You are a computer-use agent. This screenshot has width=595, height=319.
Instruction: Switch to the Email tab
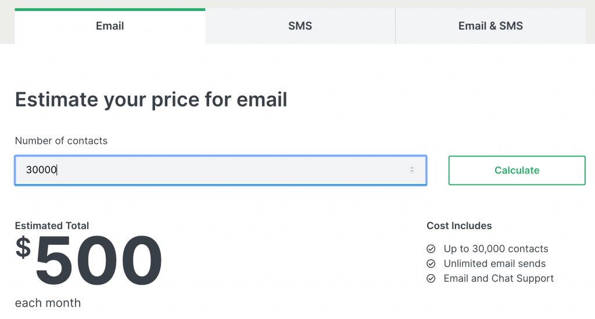click(x=110, y=26)
